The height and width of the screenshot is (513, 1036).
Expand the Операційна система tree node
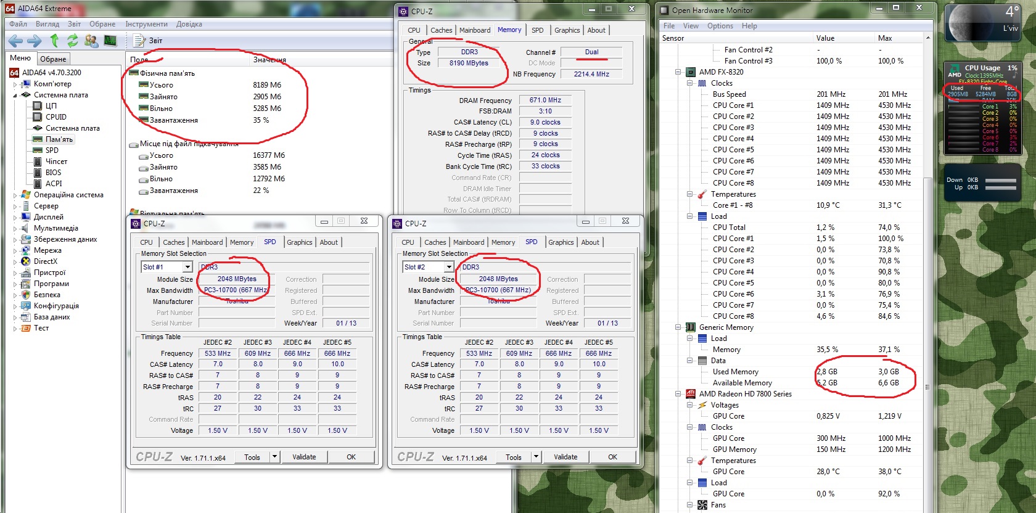point(15,195)
